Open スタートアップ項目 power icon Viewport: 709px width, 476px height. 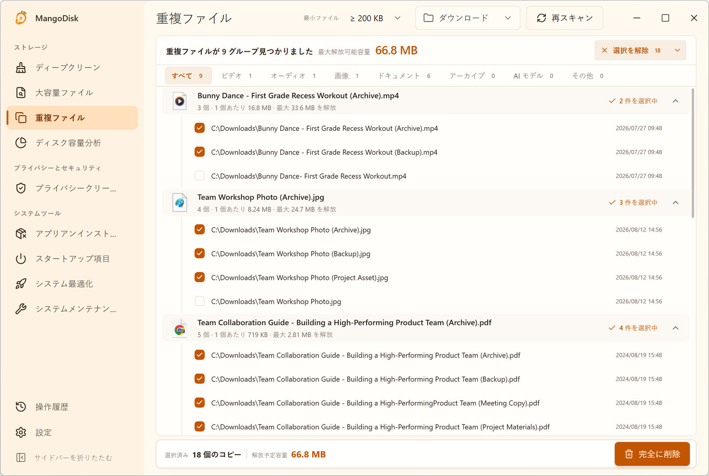pyautogui.click(x=21, y=259)
